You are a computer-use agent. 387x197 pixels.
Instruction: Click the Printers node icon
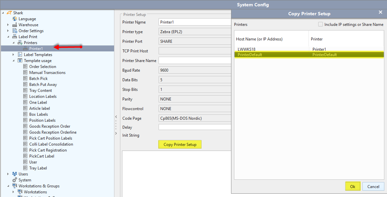(x=20, y=42)
